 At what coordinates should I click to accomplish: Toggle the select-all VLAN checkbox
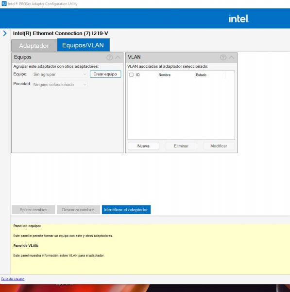[132, 74]
